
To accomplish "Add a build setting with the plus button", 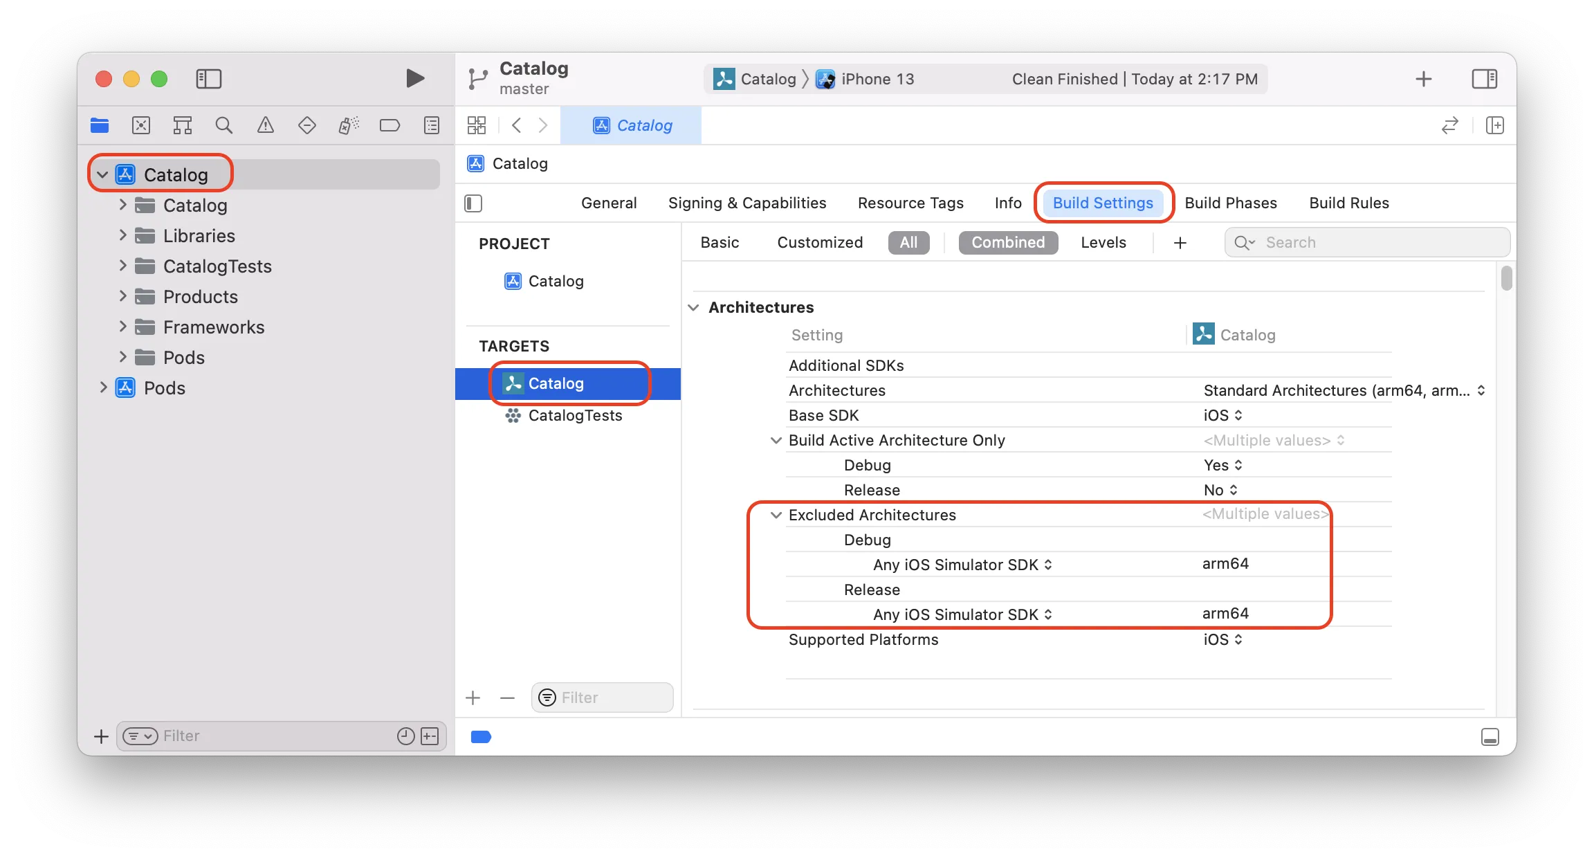I will point(1180,242).
